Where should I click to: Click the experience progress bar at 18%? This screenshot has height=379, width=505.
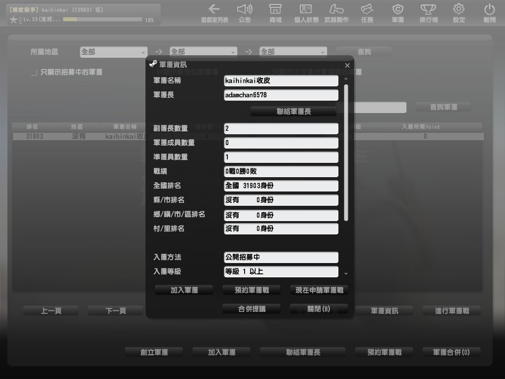[103, 20]
